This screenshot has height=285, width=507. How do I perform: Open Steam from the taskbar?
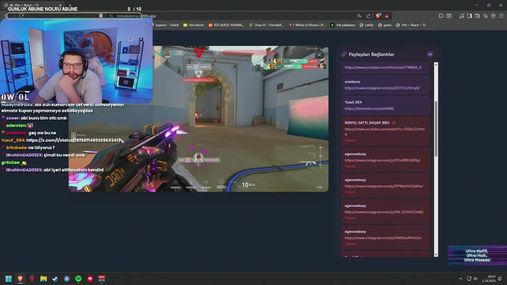pos(55,279)
